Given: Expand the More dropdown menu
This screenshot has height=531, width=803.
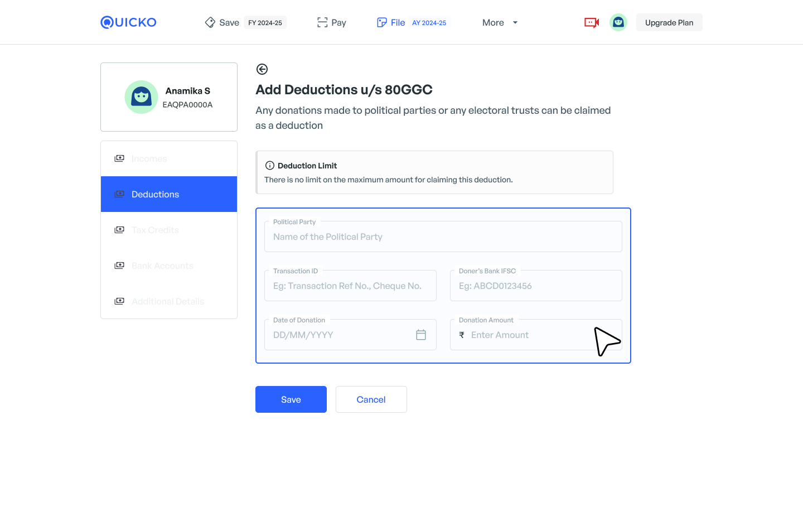Looking at the screenshot, I should pyautogui.click(x=500, y=22).
